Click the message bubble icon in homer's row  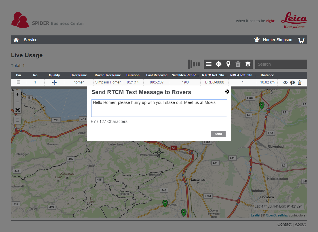292,83
